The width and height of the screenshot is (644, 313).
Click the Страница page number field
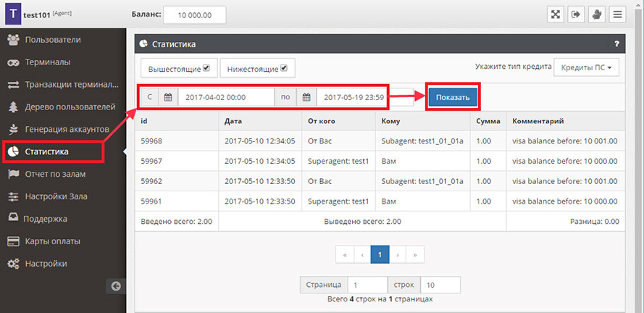click(x=367, y=285)
